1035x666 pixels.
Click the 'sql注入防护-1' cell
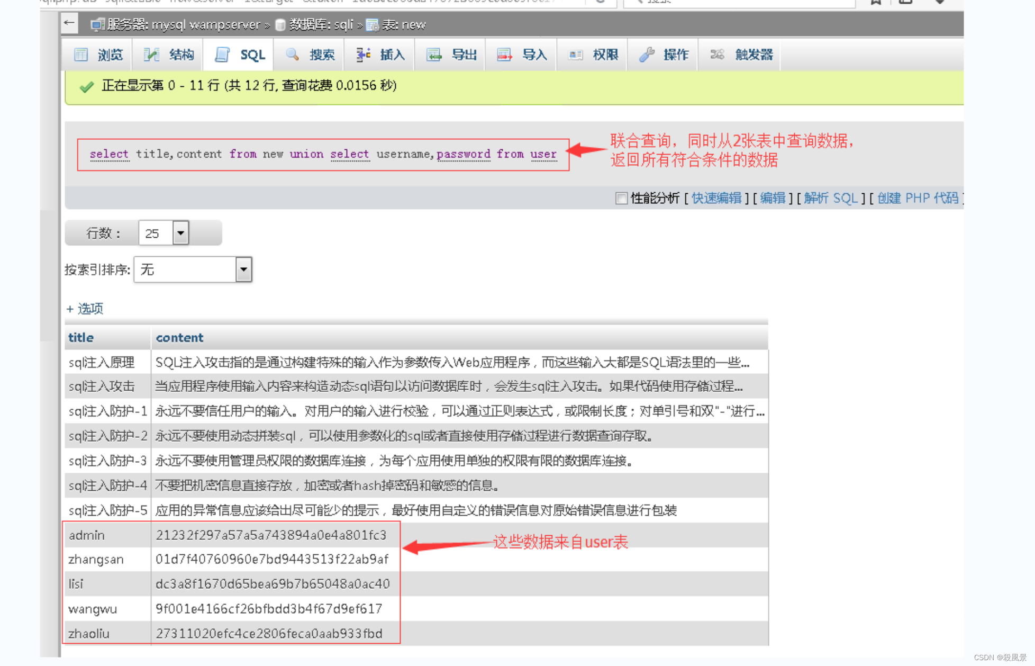[108, 411]
